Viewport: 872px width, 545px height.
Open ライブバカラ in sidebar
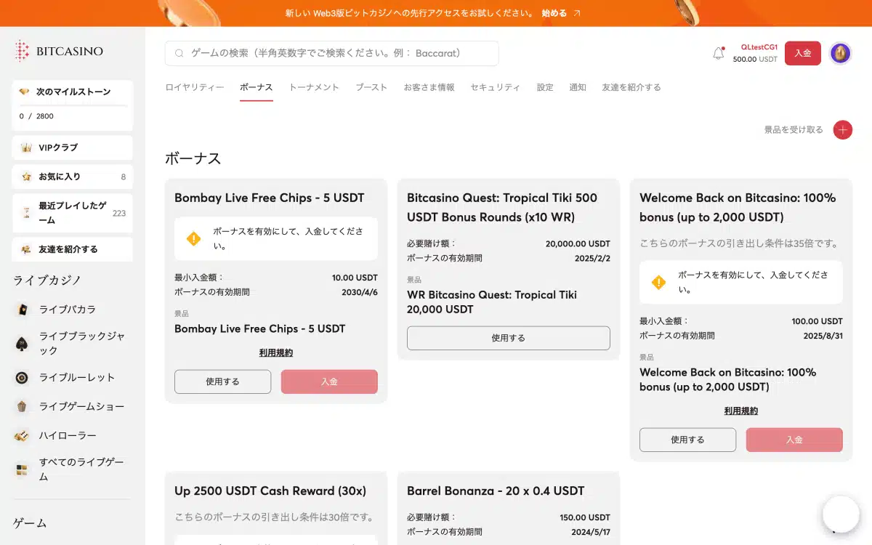(x=68, y=310)
